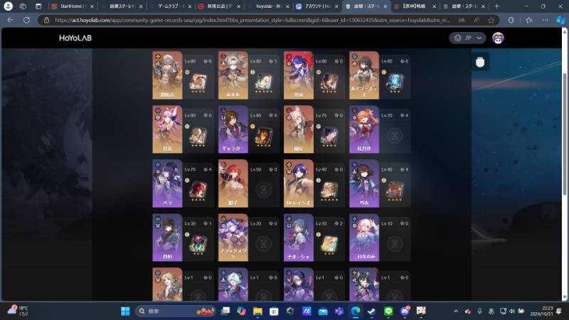This screenshot has height=320, width=569.
Task: Click the light cone beside ペラ
Action: pos(198,191)
